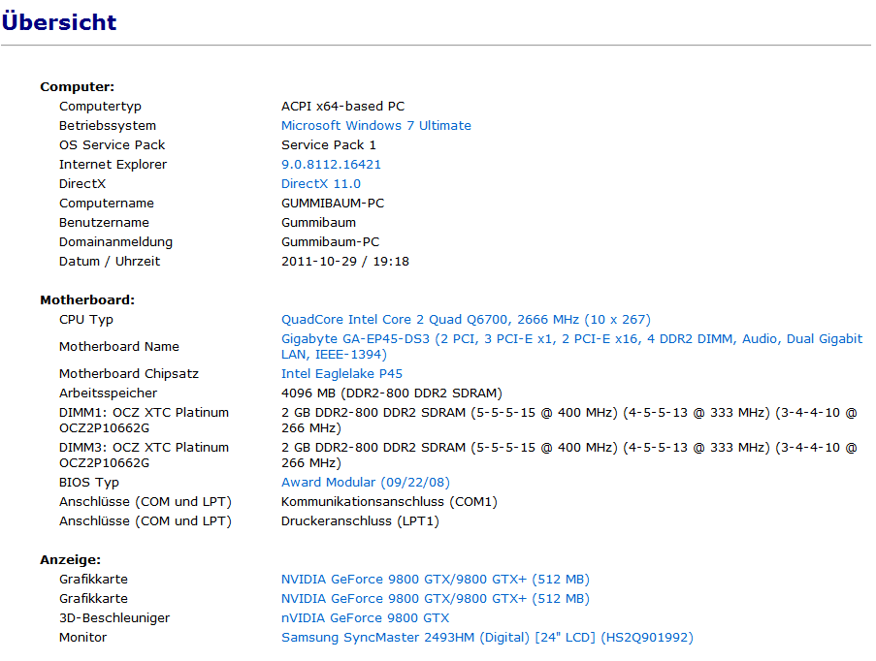Click the BIOS Typ label
This screenshot has width=876, height=661.
click(x=89, y=483)
